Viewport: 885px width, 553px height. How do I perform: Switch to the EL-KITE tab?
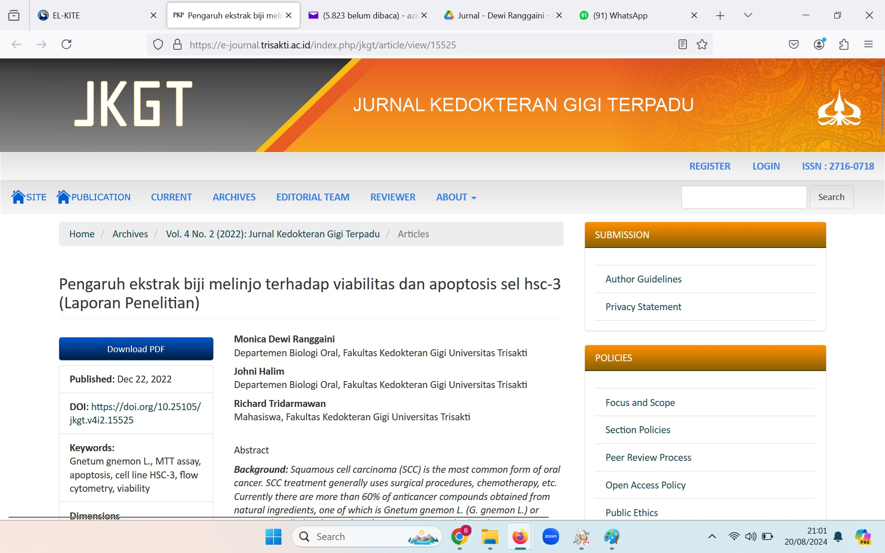coord(92,16)
